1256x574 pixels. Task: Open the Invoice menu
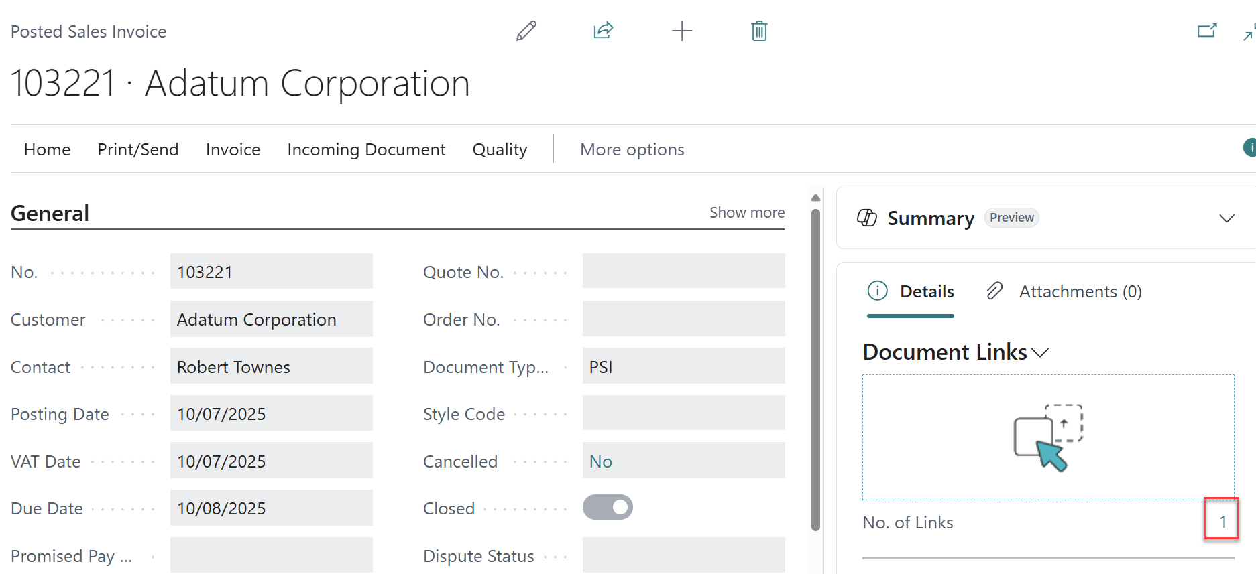[x=233, y=149]
